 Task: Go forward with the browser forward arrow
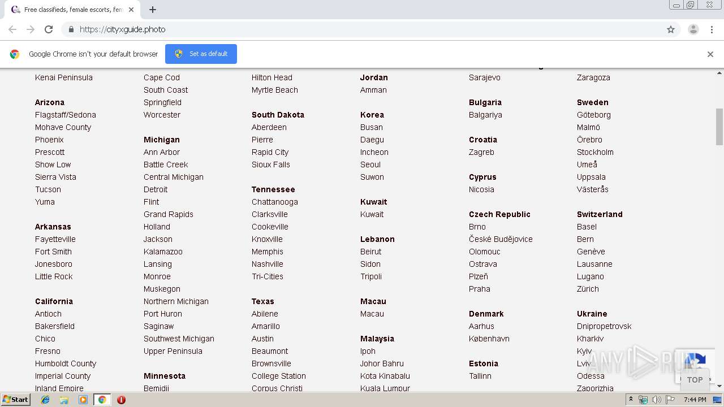pyautogui.click(x=31, y=29)
